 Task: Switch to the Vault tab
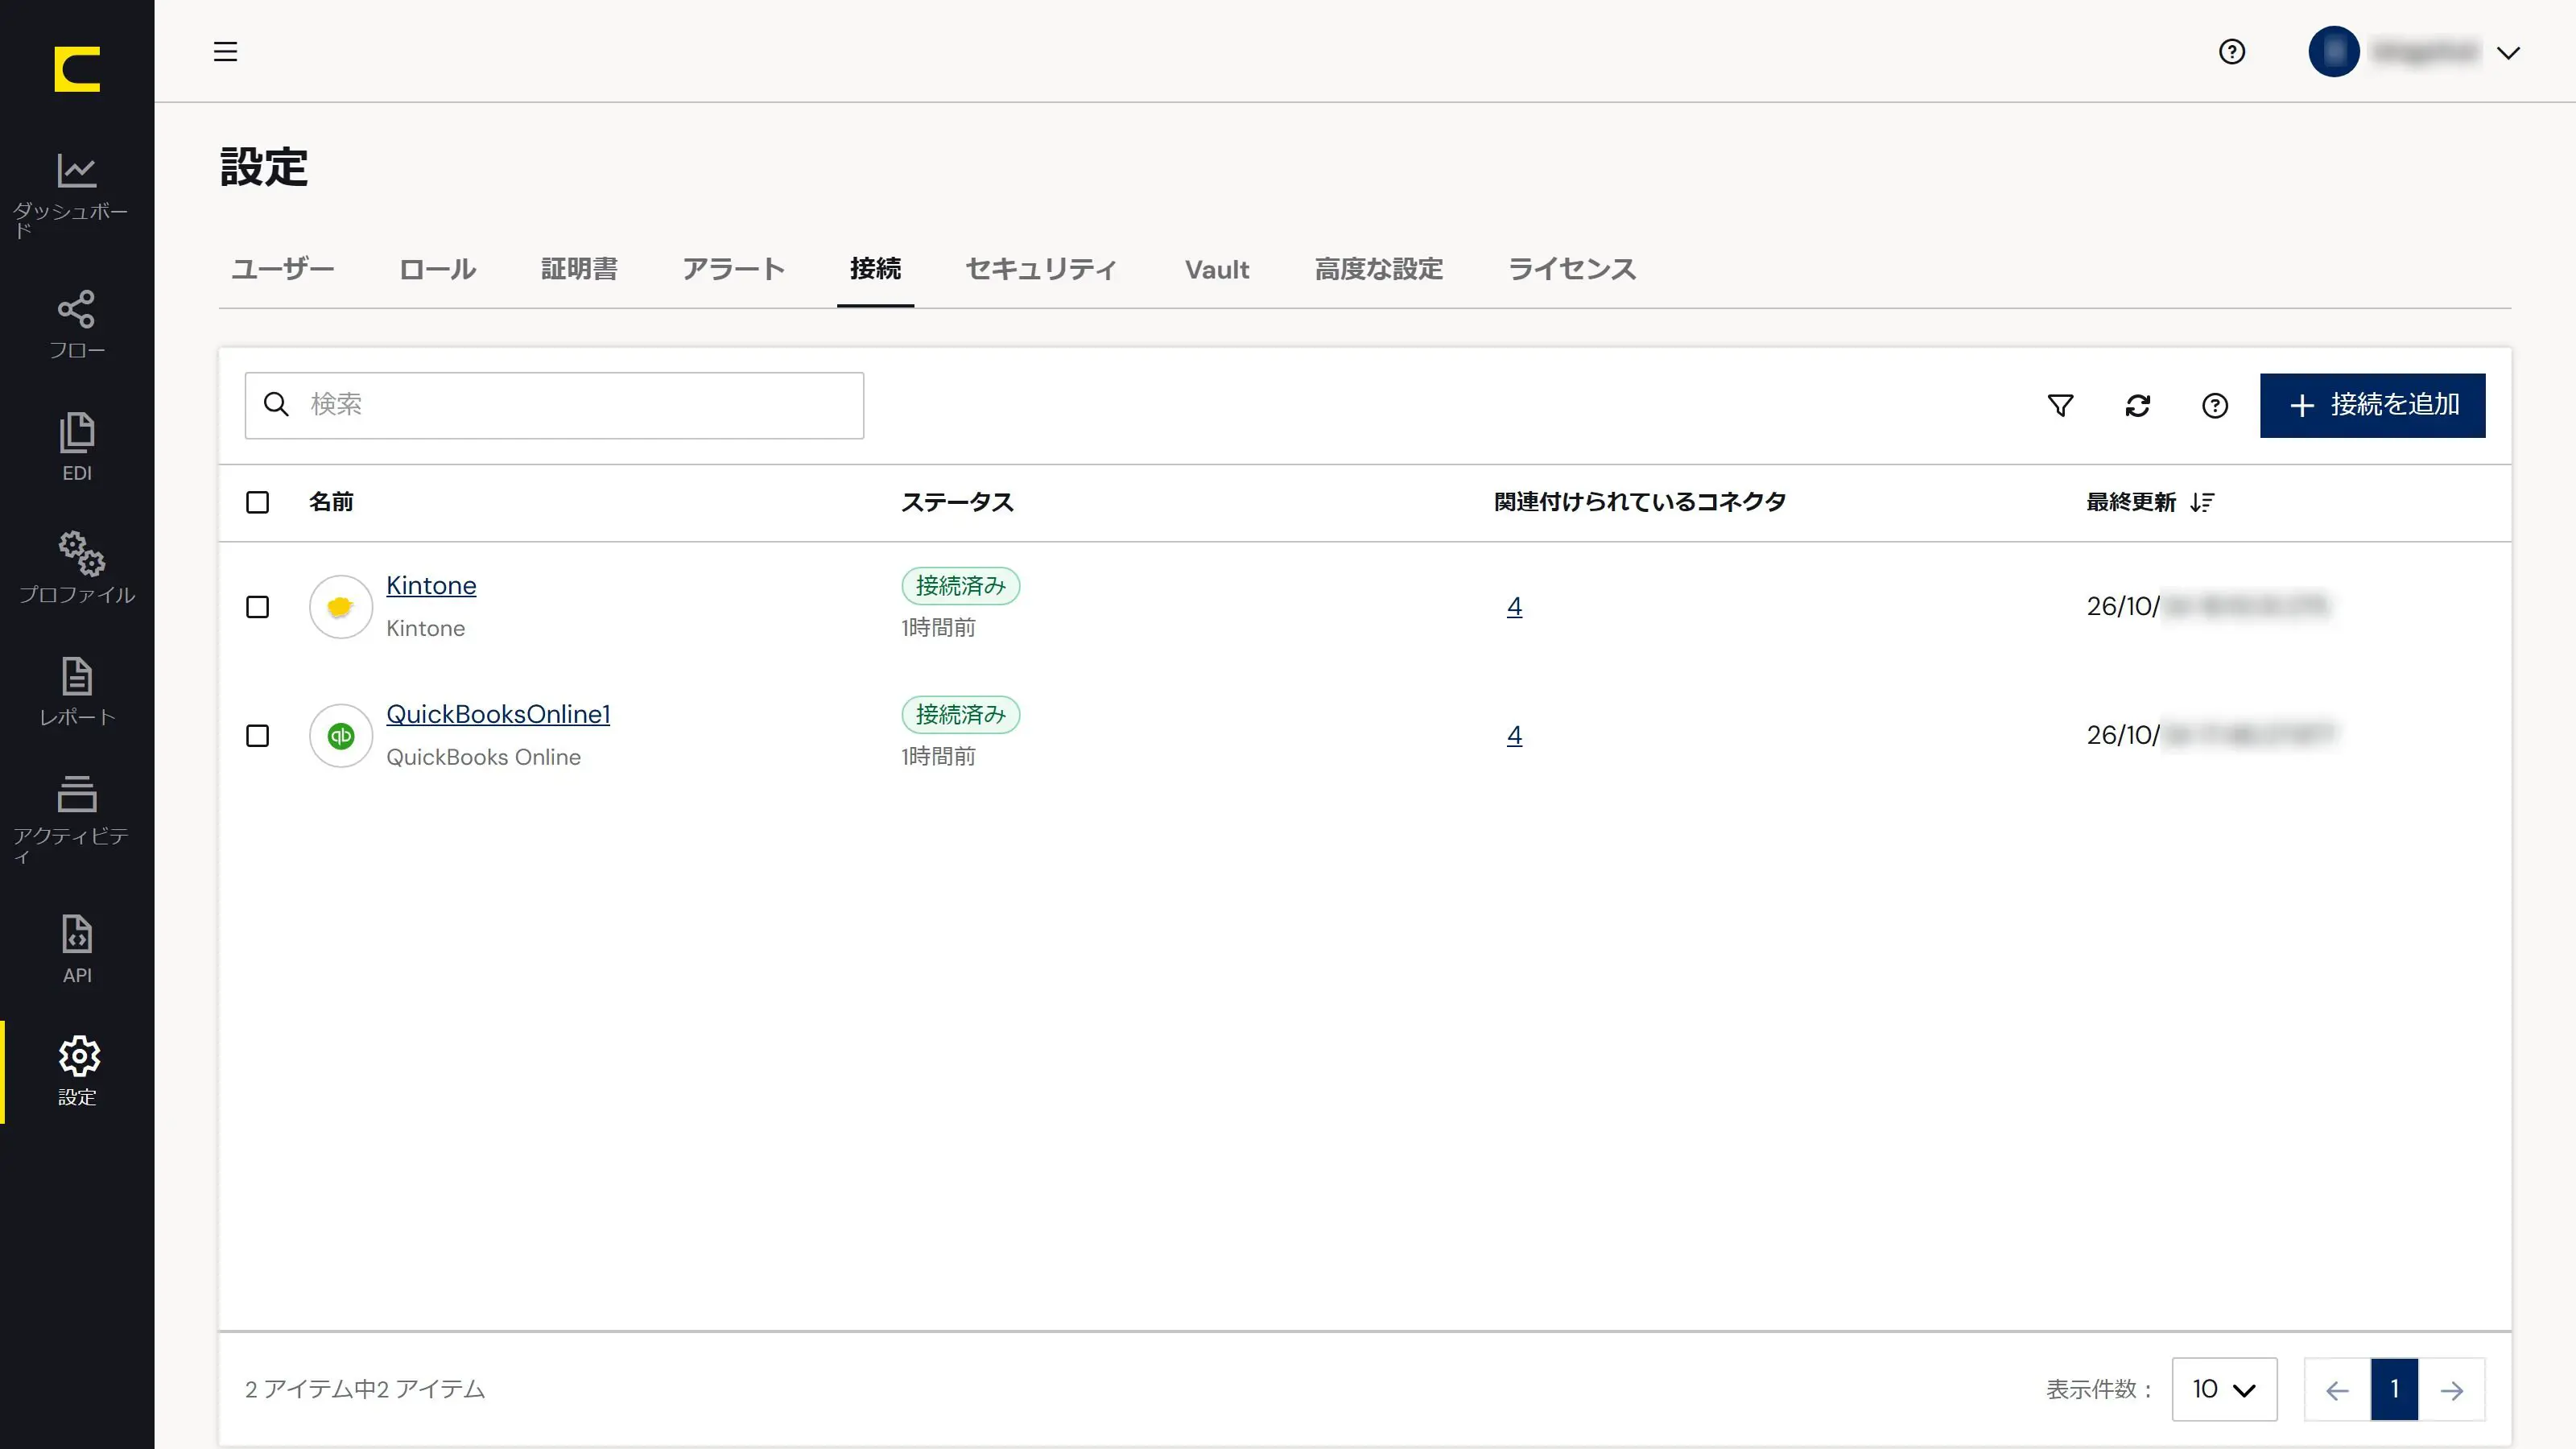point(1216,269)
